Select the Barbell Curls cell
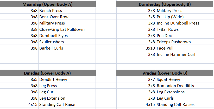This screenshot has width=214, height=109. click(x=51, y=48)
